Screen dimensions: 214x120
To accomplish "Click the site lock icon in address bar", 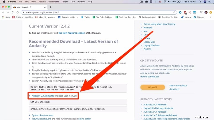I will 24,12.
